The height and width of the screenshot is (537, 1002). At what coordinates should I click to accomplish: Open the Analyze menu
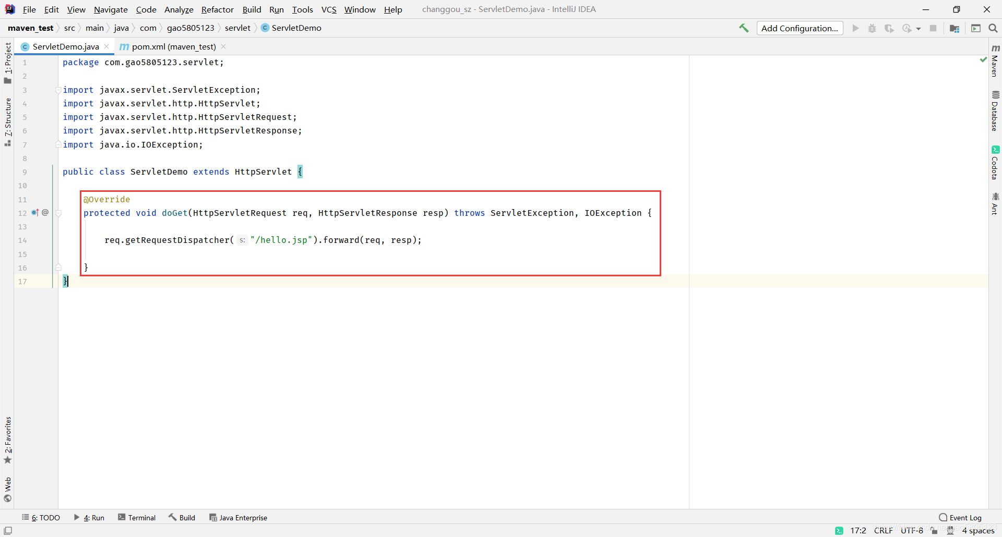click(178, 9)
